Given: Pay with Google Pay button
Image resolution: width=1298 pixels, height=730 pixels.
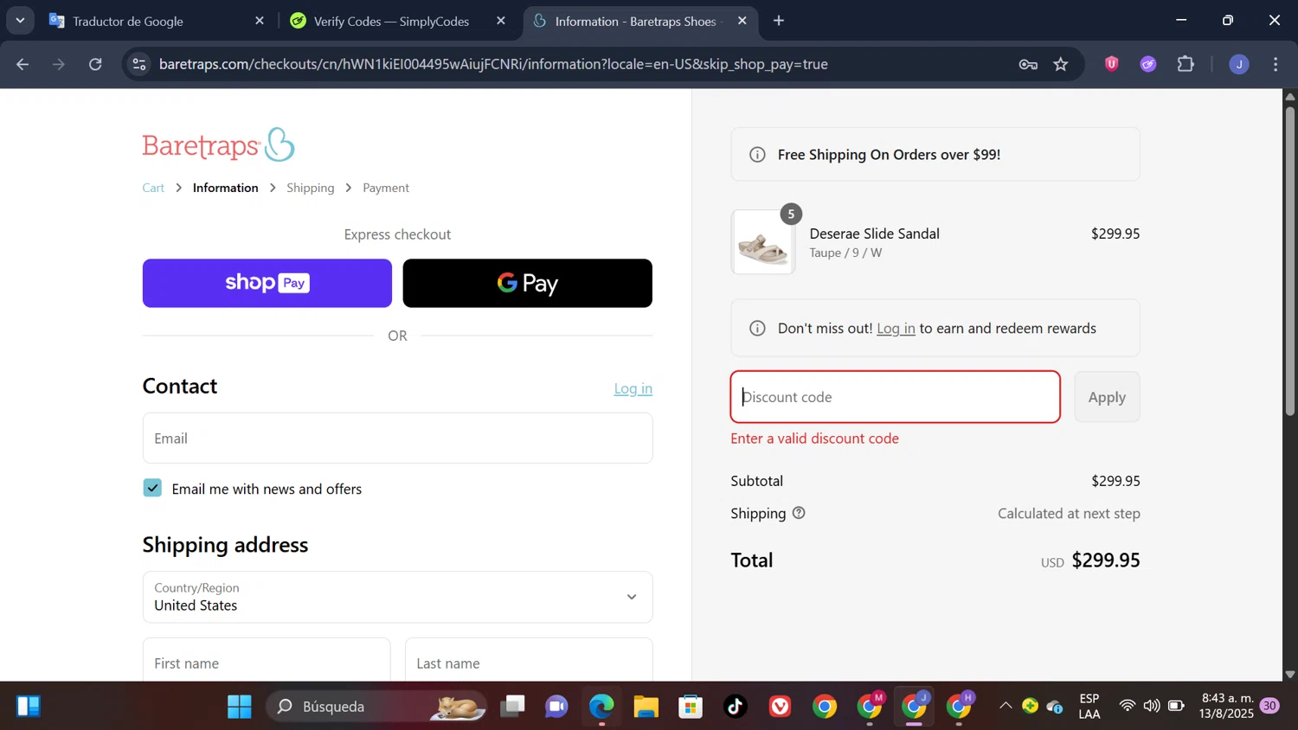Looking at the screenshot, I should pyautogui.click(x=527, y=283).
